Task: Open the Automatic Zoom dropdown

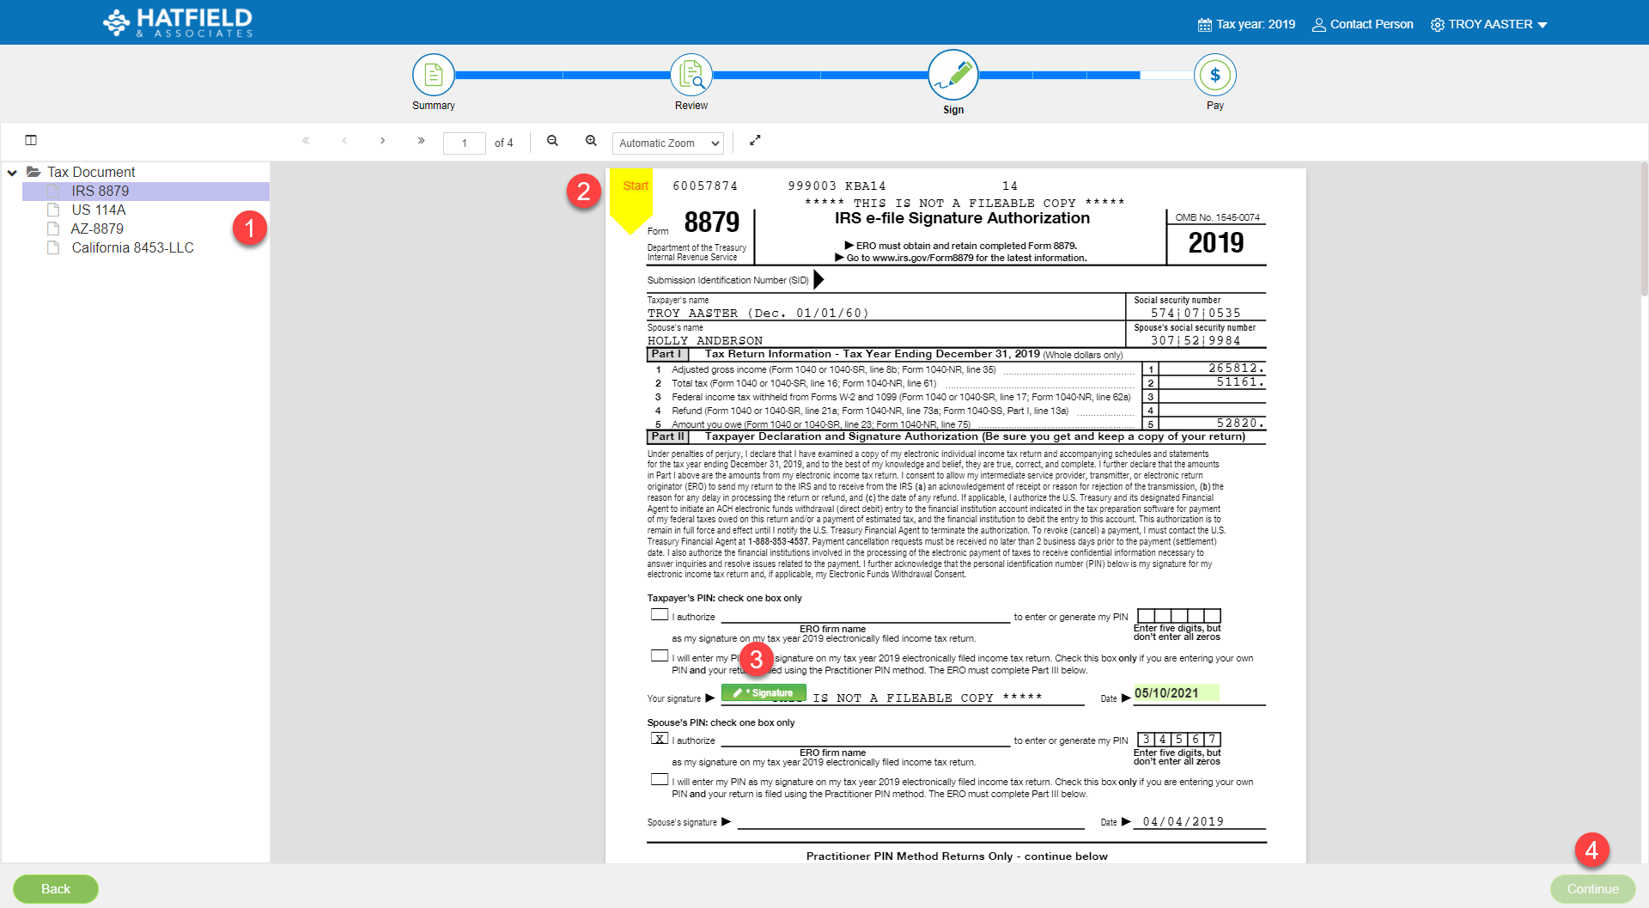Action: pyautogui.click(x=668, y=143)
